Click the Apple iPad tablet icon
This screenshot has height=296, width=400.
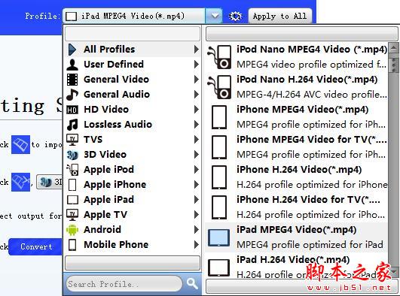[72, 200]
